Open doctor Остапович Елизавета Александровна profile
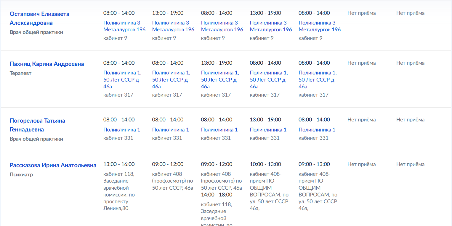This screenshot has width=452, height=226. point(39,18)
